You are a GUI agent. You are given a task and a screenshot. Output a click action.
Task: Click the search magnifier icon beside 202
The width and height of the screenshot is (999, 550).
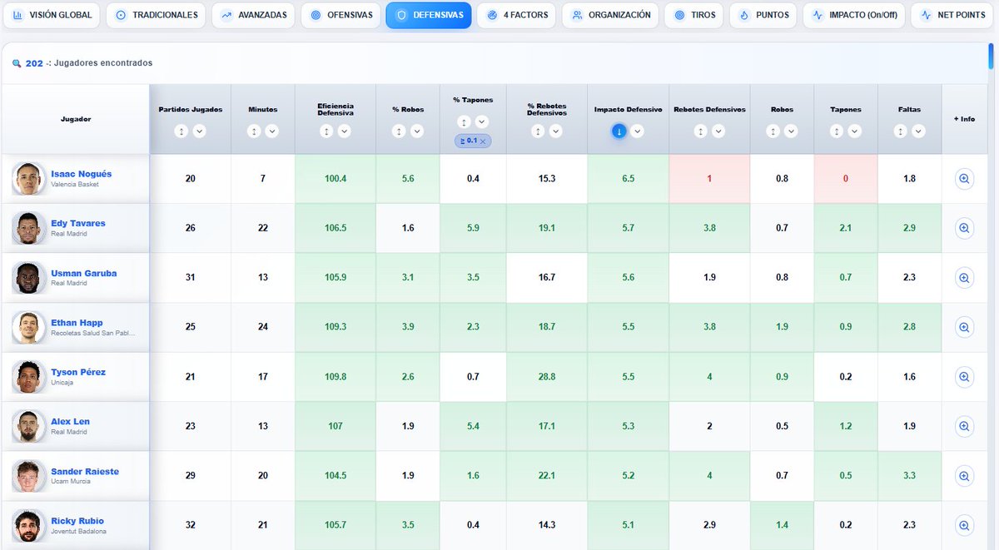[17, 63]
